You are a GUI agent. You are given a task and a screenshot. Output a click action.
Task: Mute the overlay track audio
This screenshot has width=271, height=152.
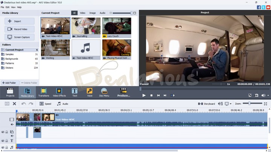tap(12, 136)
